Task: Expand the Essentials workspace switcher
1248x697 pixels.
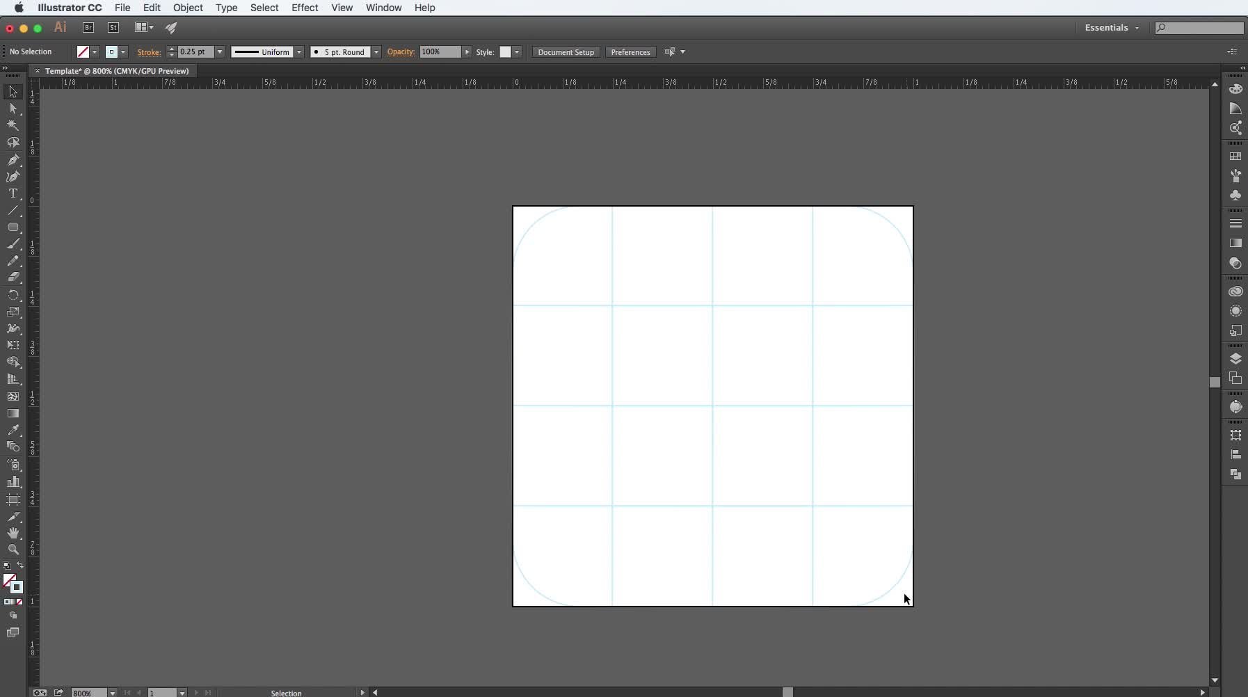Action: coord(1112,28)
